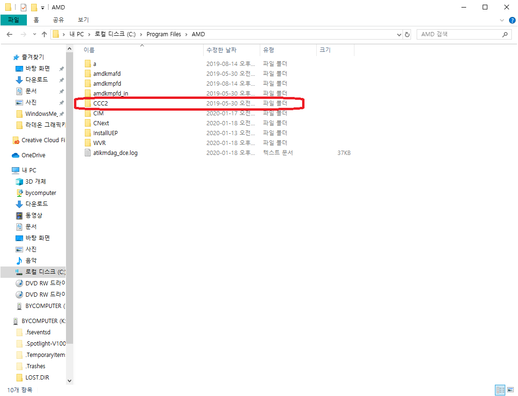Open the 파일 ribbon tab
Image resolution: width=518 pixels, height=396 pixels.
[14, 20]
